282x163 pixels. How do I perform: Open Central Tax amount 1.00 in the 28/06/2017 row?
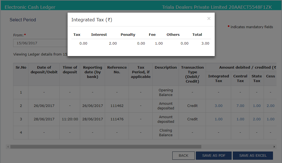241,119
